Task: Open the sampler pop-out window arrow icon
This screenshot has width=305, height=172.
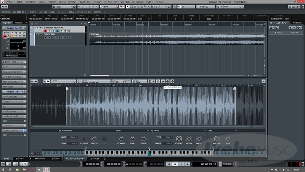Action: [x=263, y=81]
